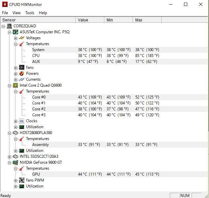Viewport: 209px width, 198px height.
Task: Click the Fans icon under the motherboard
Action: [22, 68]
